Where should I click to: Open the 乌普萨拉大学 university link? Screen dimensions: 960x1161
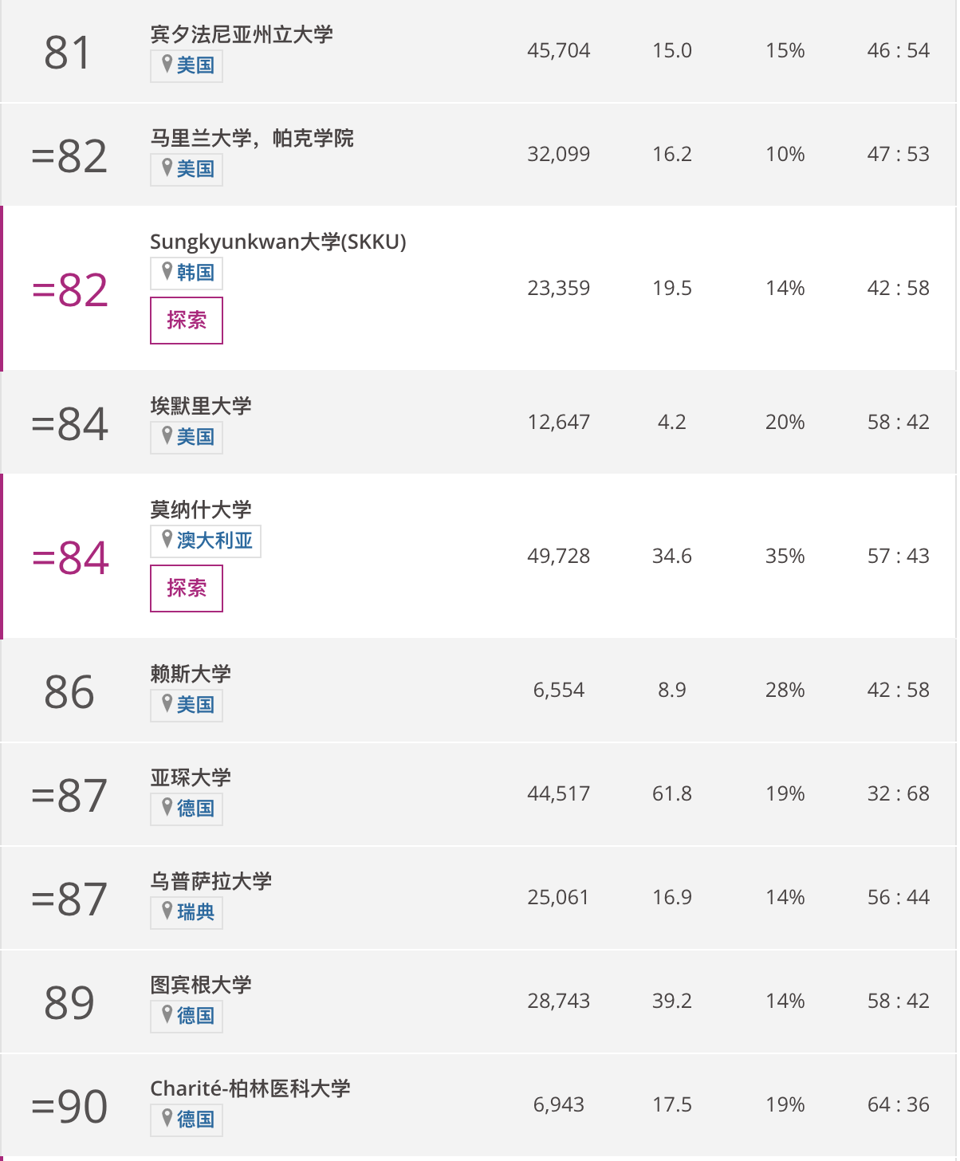211,881
